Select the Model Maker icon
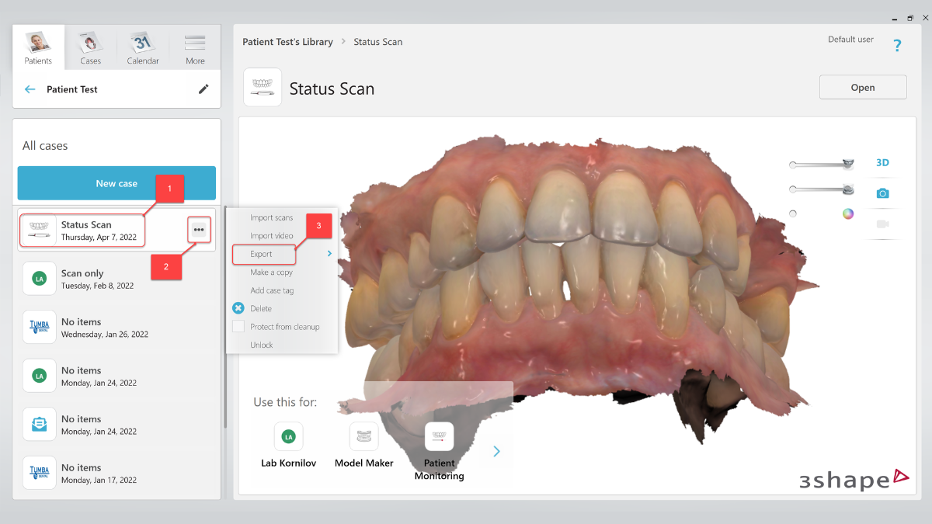This screenshot has width=932, height=524. pos(363,437)
